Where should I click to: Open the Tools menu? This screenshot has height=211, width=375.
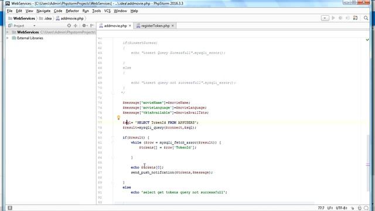[x=96, y=11]
